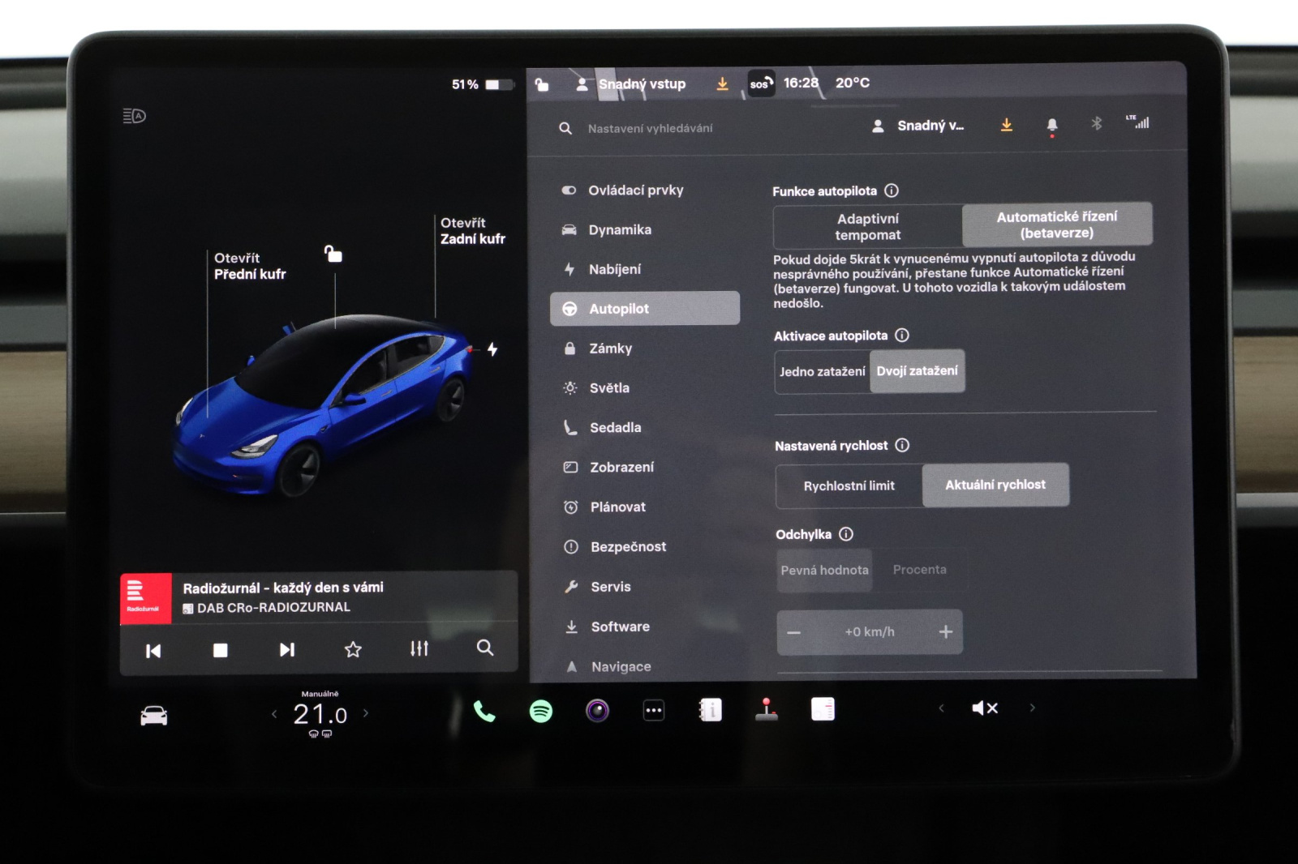Tap the Bluetooth icon in settings header
The width and height of the screenshot is (1298, 864).
coord(1097,123)
